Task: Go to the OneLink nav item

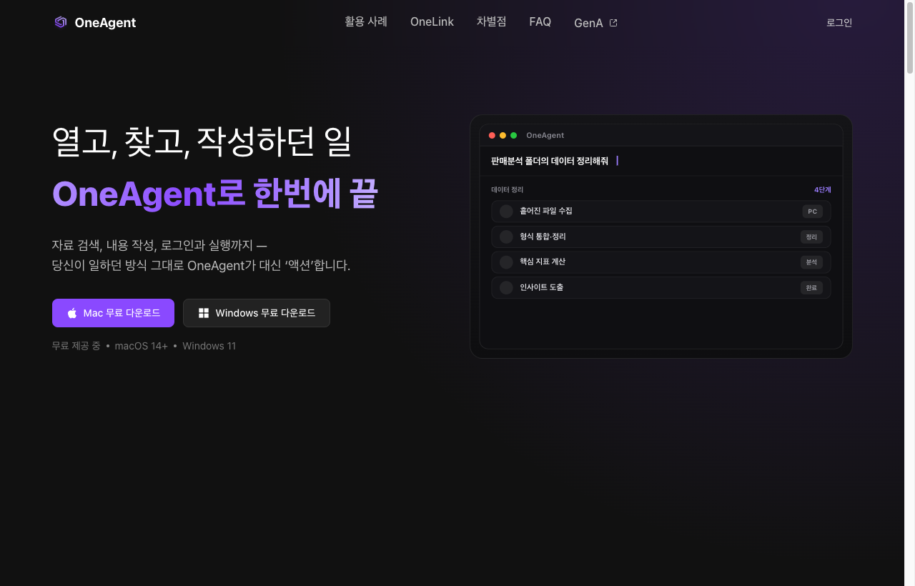Action: coord(432,21)
